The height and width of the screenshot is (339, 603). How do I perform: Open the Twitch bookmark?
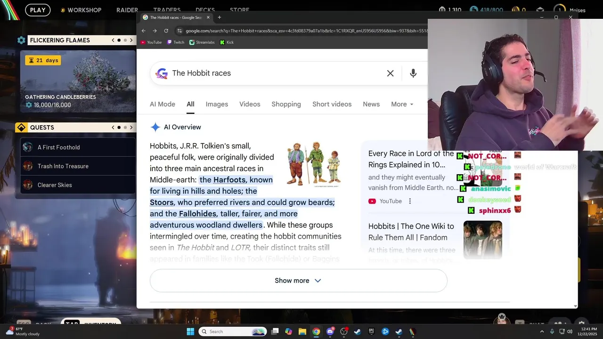pyautogui.click(x=176, y=42)
